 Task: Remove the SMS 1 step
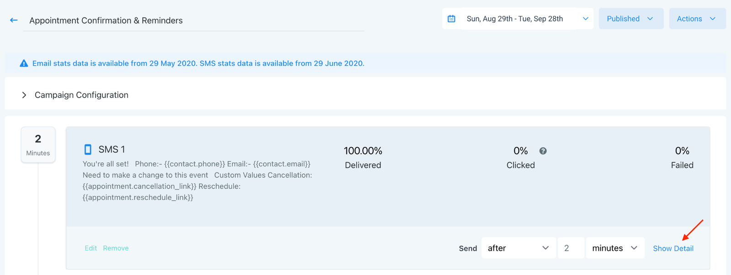pyautogui.click(x=116, y=248)
